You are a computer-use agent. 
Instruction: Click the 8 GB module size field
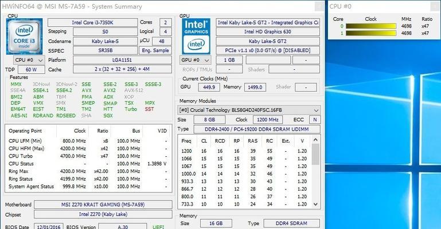point(209,120)
